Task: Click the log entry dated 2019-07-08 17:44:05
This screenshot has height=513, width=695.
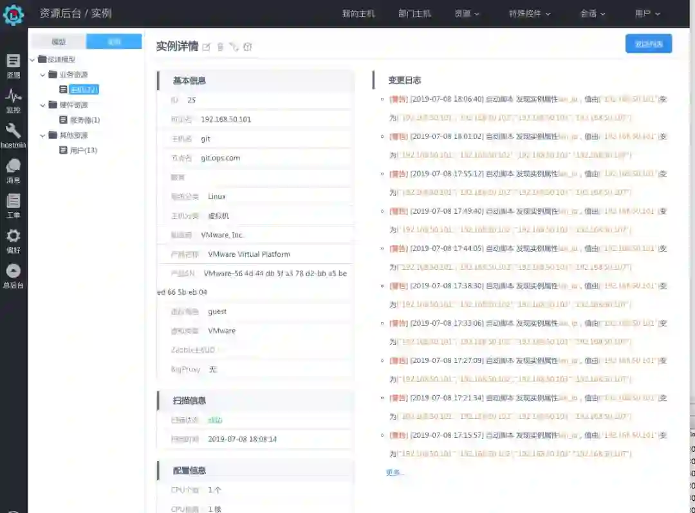Action: point(528,257)
